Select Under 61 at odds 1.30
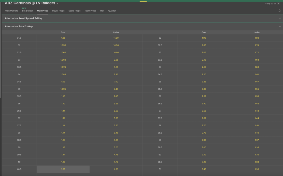The height and width of the screenshot is (176, 283). [x=257, y=169]
